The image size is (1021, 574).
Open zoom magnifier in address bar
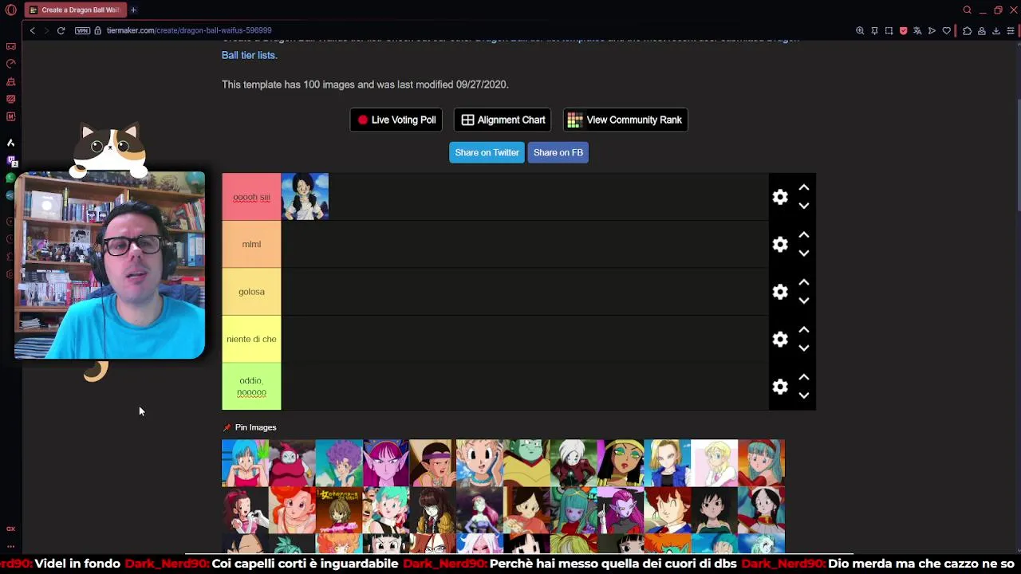[x=860, y=30]
